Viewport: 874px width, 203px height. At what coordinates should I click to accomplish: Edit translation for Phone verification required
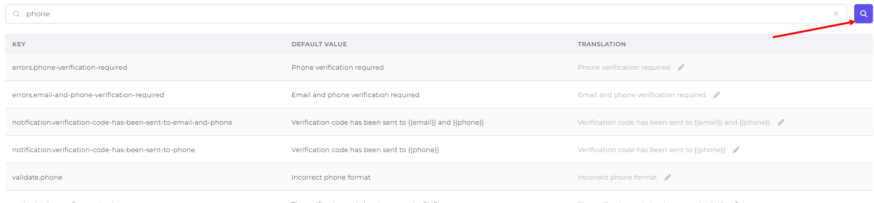(x=681, y=67)
